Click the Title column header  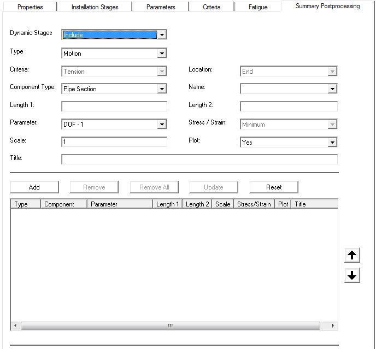(314, 204)
